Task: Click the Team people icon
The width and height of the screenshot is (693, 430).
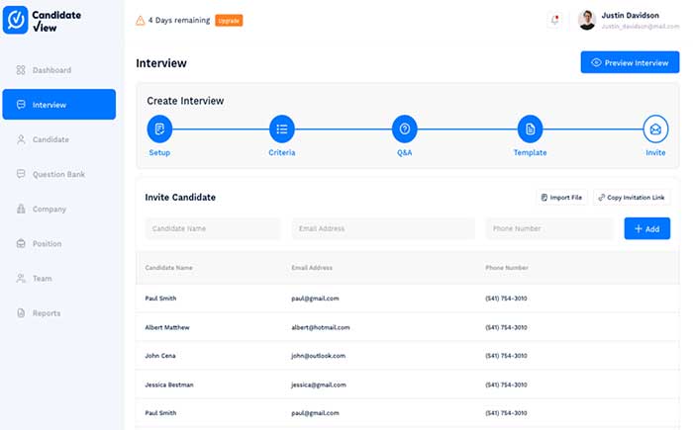Action: click(21, 278)
